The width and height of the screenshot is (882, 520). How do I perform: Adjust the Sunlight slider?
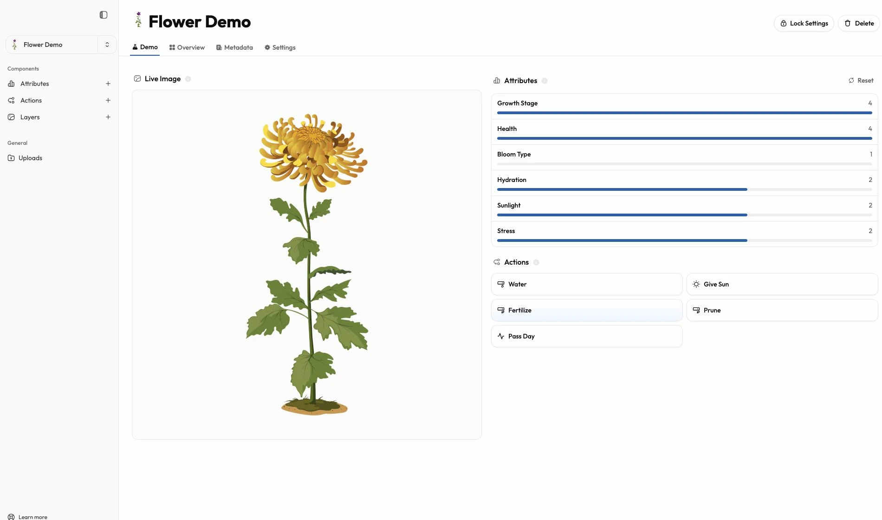pos(684,215)
